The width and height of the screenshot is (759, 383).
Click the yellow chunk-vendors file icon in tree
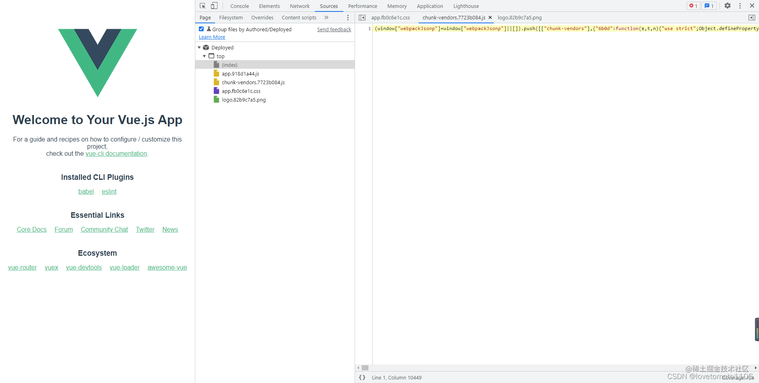(216, 82)
